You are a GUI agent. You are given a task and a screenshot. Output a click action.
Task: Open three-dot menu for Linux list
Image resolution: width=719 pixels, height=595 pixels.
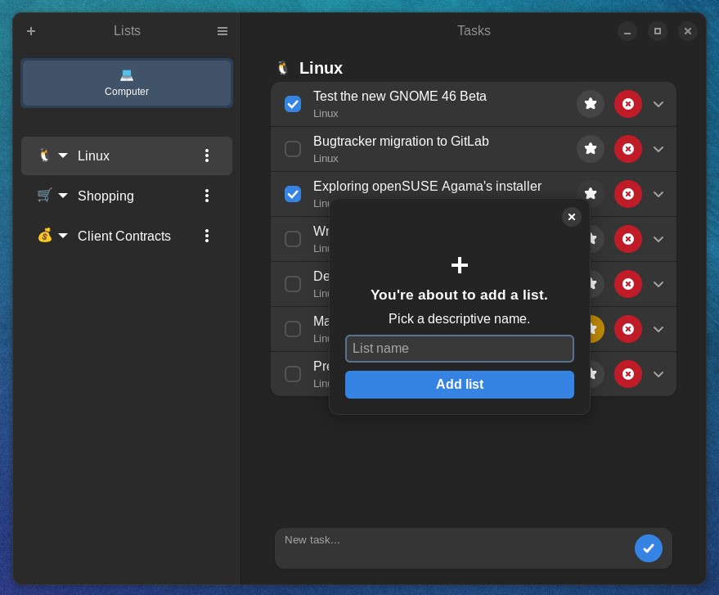[207, 156]
